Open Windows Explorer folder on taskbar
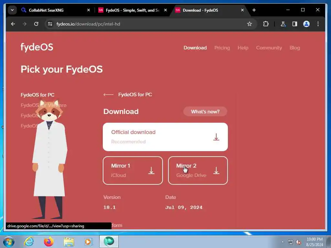Viewport: 331px width, 248px height. click(69, 242)
